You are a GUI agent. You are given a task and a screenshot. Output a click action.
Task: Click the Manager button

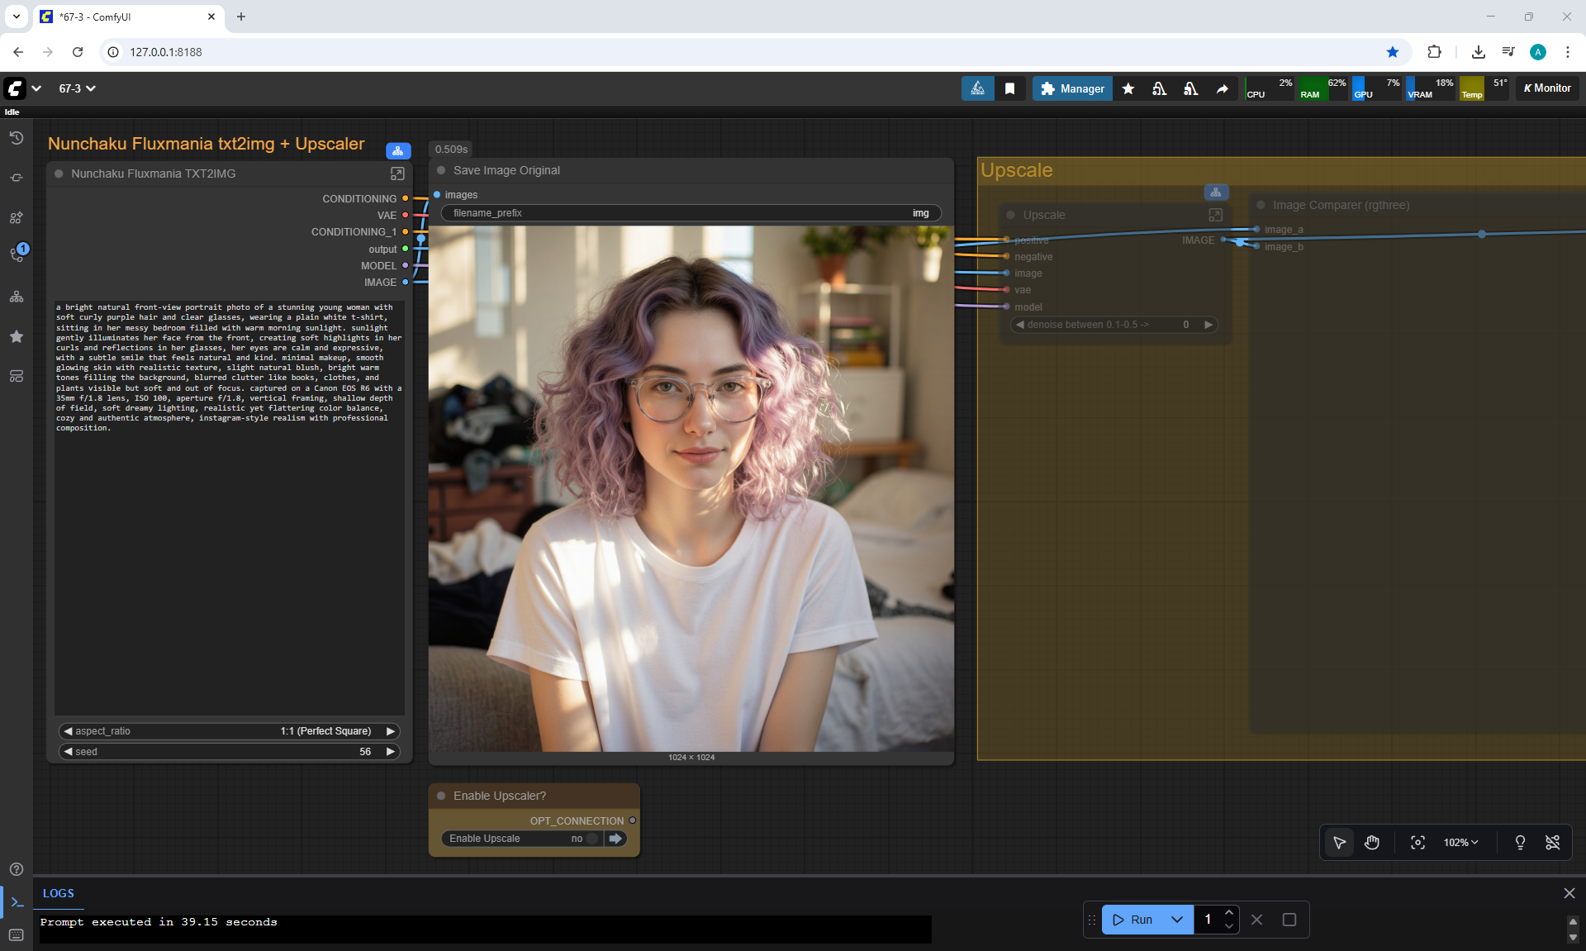click(x=1072, y=88)
